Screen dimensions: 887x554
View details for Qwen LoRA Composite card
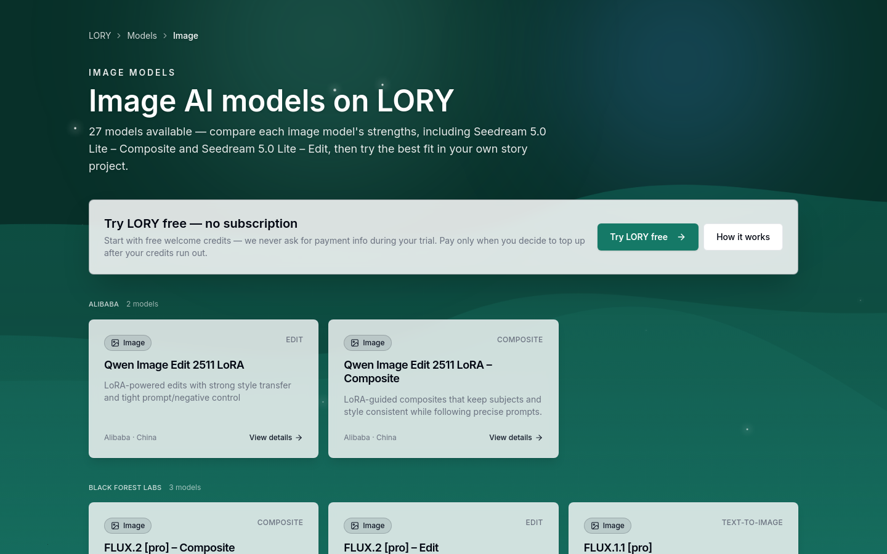click(x=516, y=438)
